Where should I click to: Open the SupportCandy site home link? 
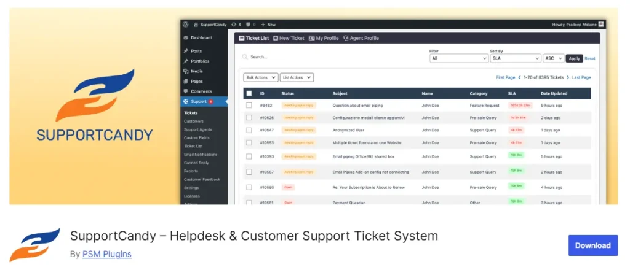click(x=210, y=25)
